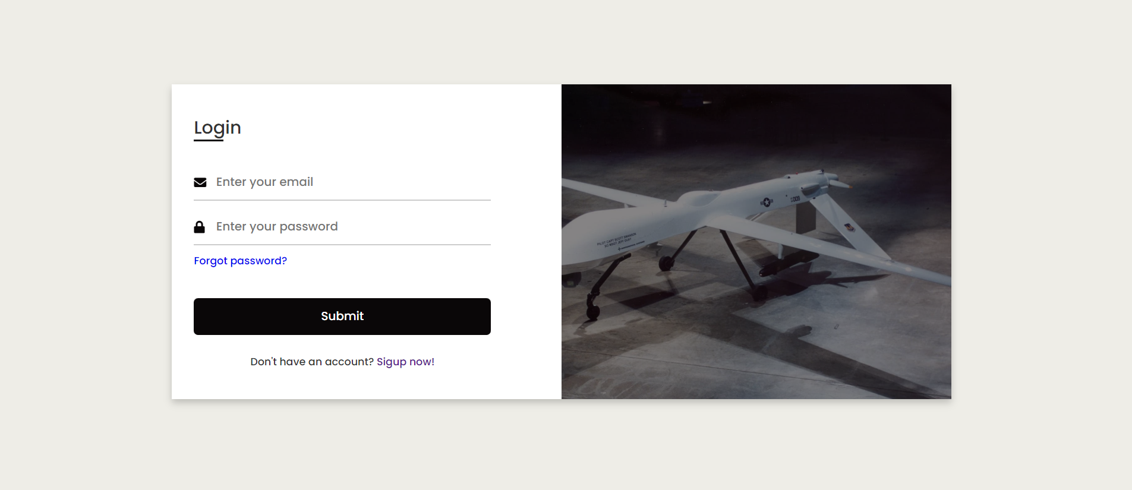Click the Login heading

(217, 127)
